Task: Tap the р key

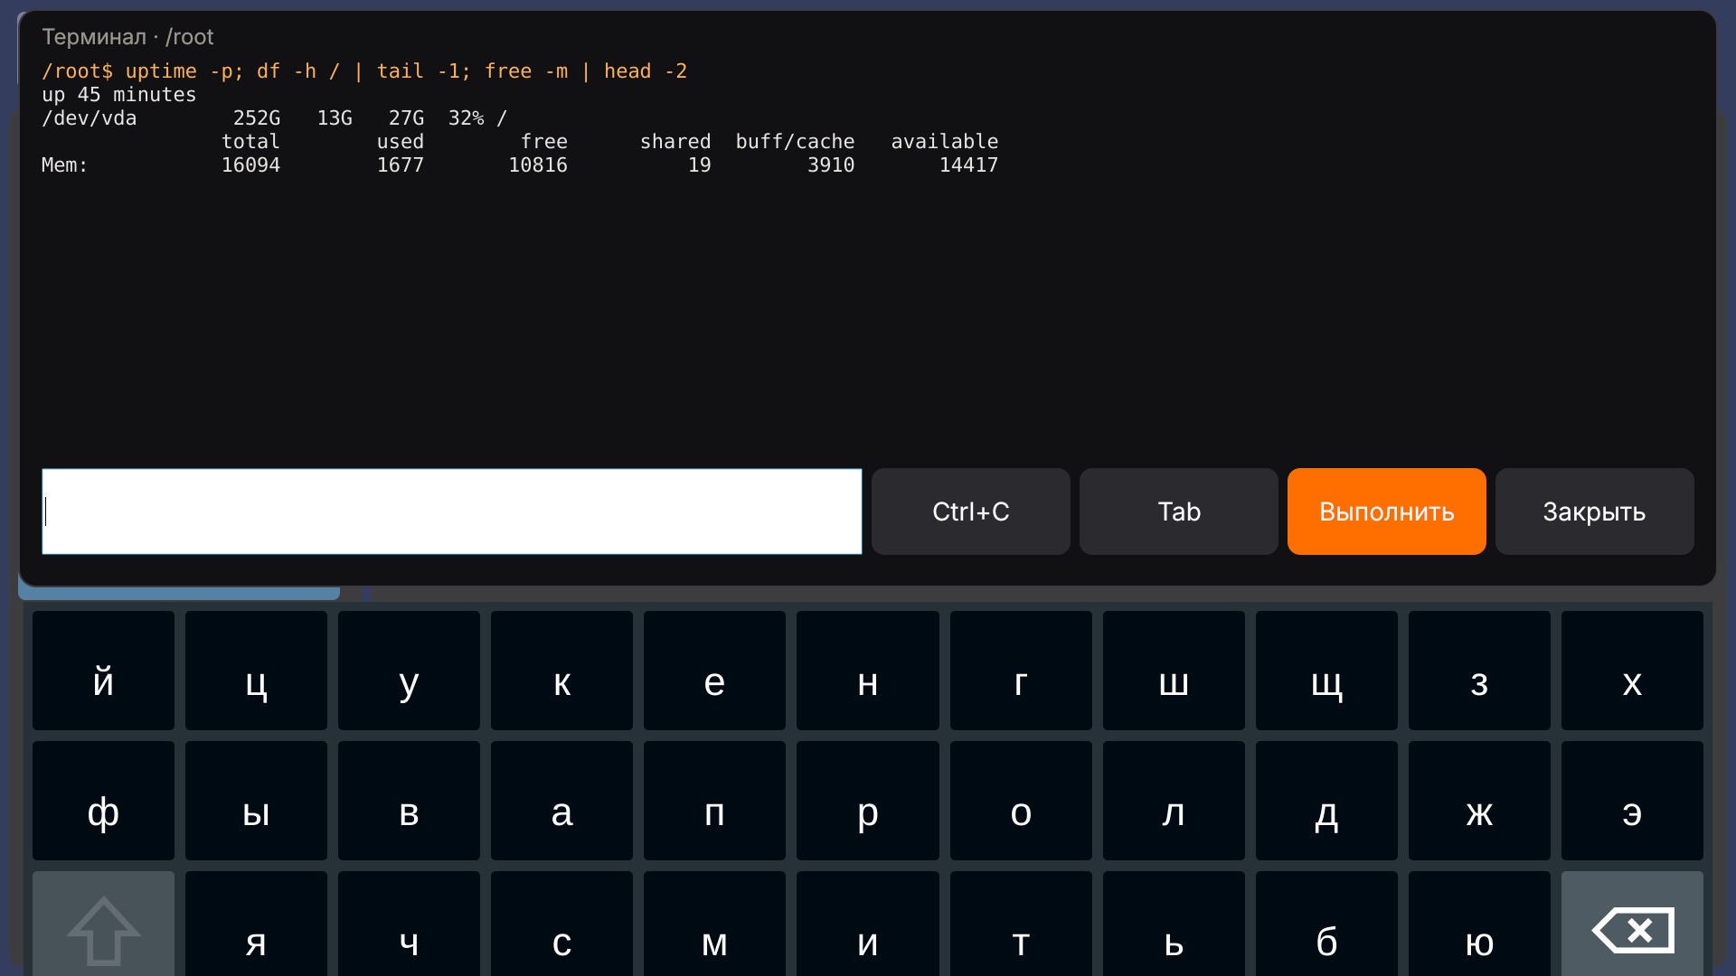Action: coord(868,801)
